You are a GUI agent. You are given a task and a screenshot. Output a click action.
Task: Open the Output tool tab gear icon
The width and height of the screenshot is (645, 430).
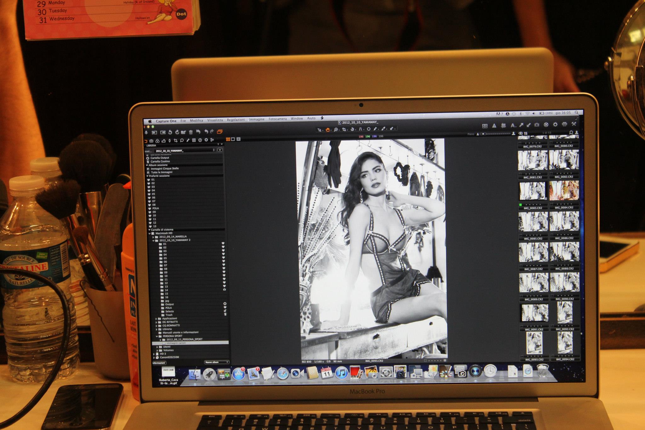tap(206, 140)
